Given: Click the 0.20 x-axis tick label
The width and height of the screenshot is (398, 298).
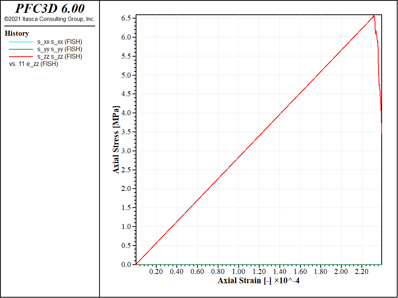Looking at the screenshot, I should [x=156, y=272].
